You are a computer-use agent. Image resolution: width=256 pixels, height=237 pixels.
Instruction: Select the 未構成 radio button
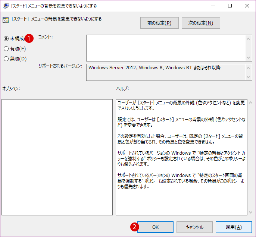tap(6, 39)
